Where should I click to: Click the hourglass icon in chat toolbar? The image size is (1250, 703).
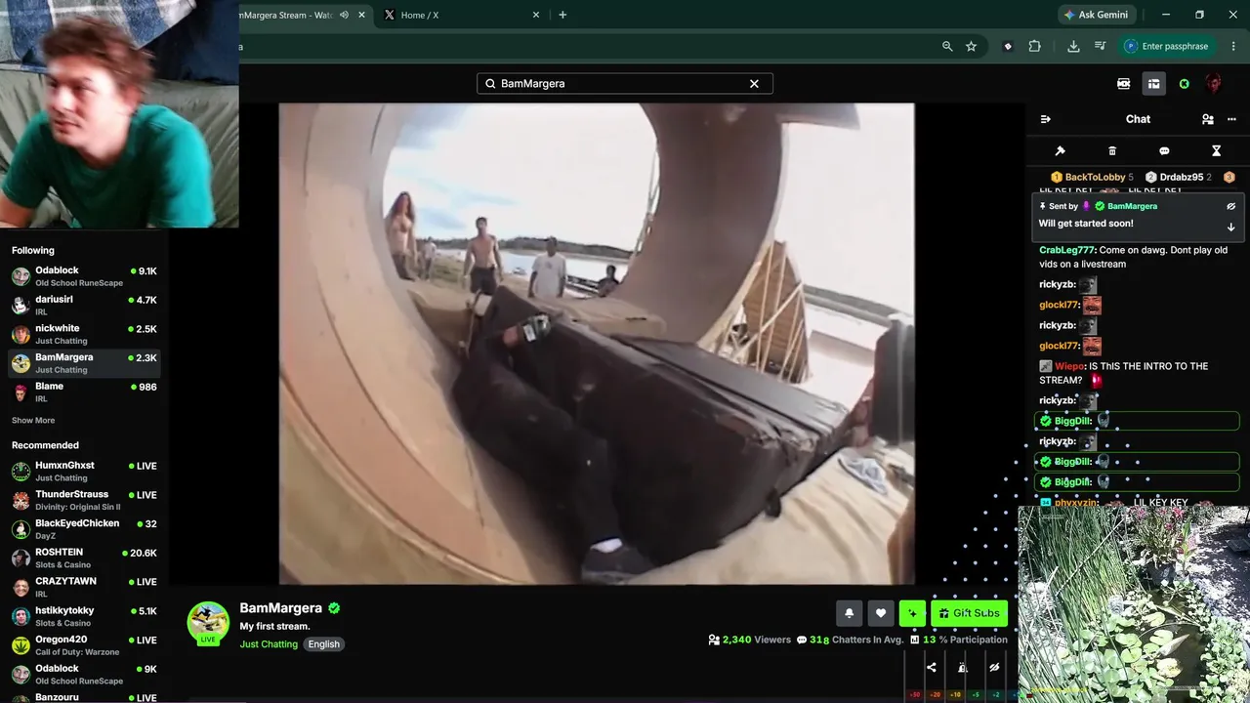[x=1216, y=151]
